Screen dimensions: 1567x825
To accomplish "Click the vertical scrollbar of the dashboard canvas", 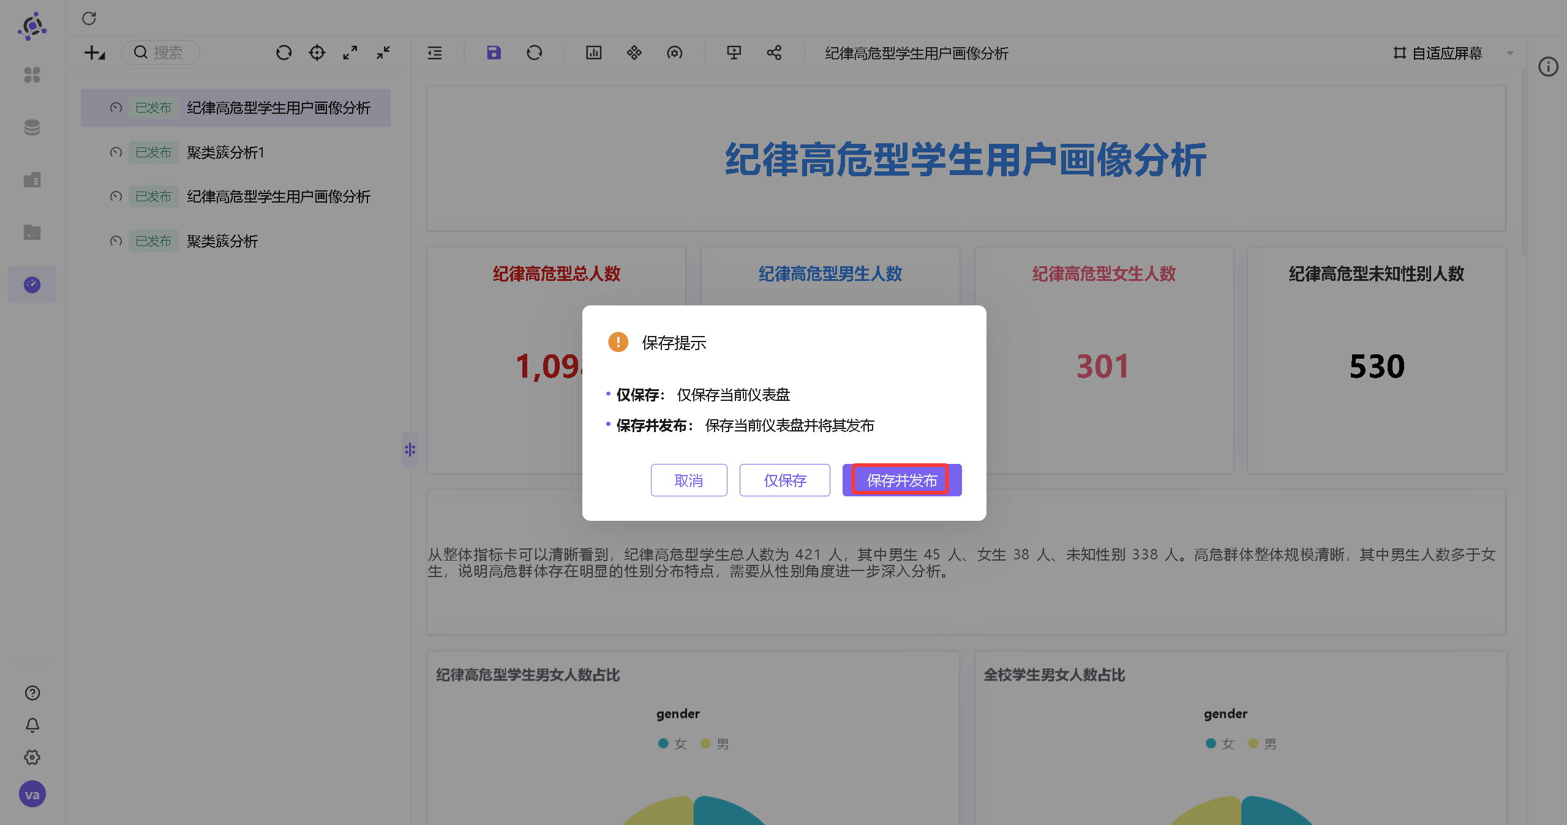I will pyautogui.click(x=1524, y=164).
